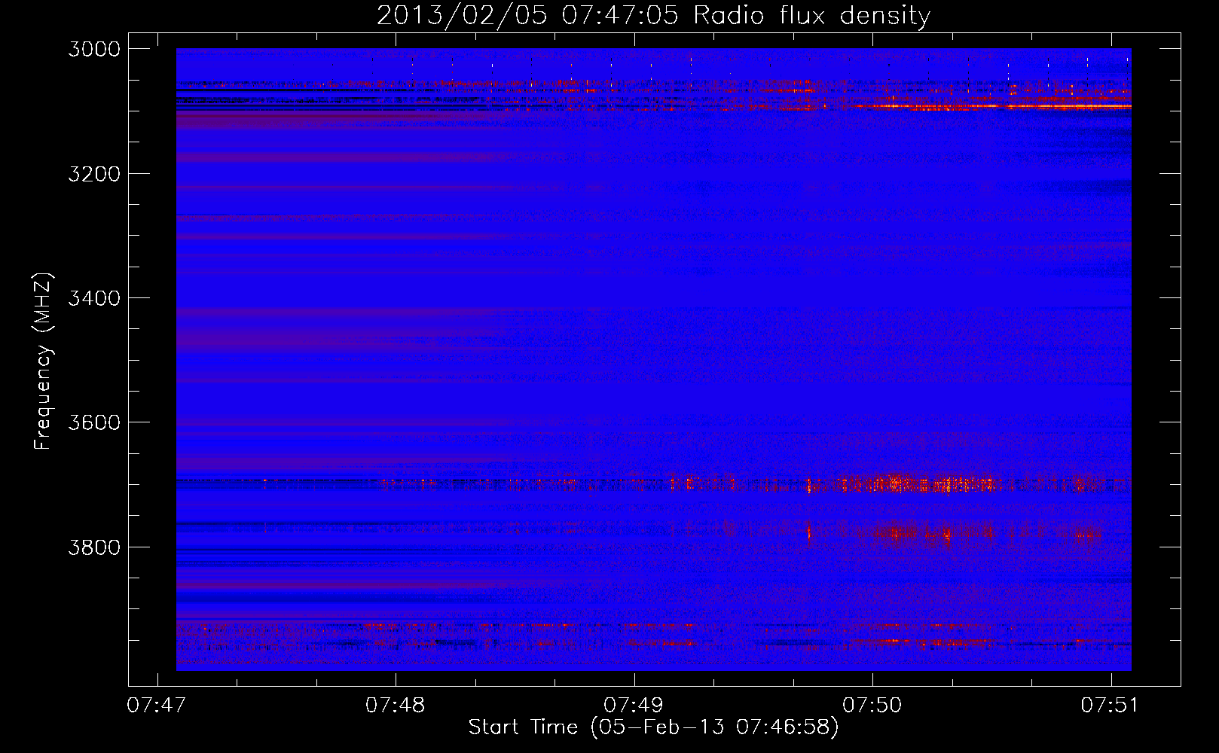
Task: Click the 07:51 time tick label
Action: pos(1111,706)
